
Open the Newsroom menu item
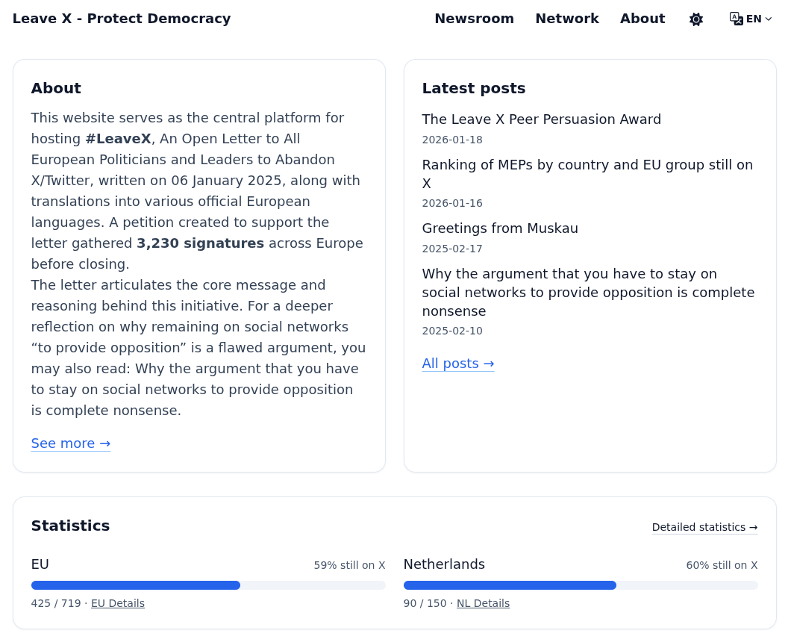[x=474, y=19]
